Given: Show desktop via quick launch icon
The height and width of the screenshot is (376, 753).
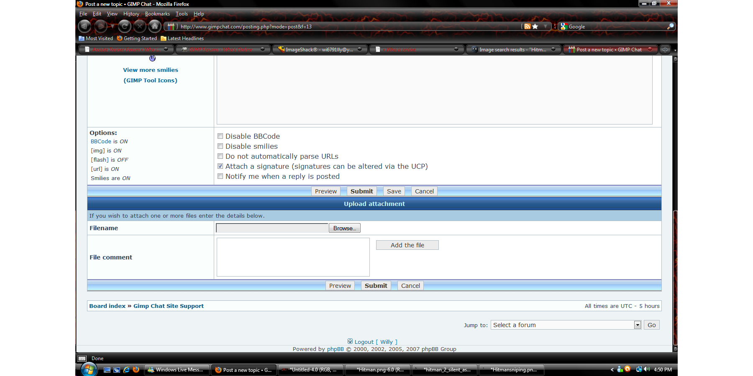Looking at the screenshot, I should pos(107,370).
